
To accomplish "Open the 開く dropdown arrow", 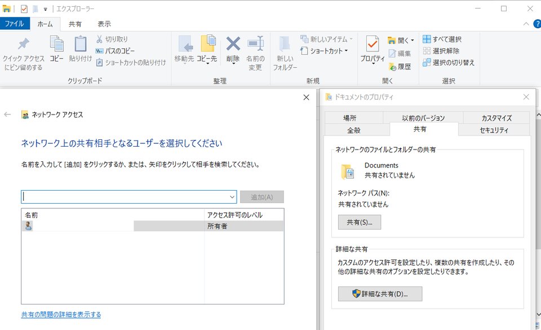I will [x=413, y=41].
